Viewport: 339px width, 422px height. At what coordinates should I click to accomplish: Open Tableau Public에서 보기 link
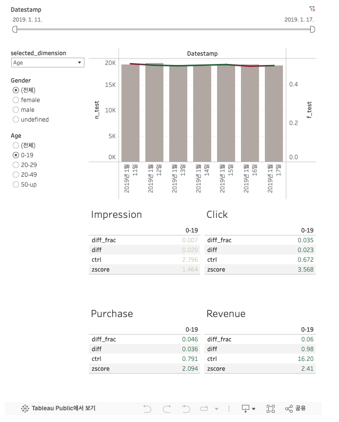click(x=58, y=408)
